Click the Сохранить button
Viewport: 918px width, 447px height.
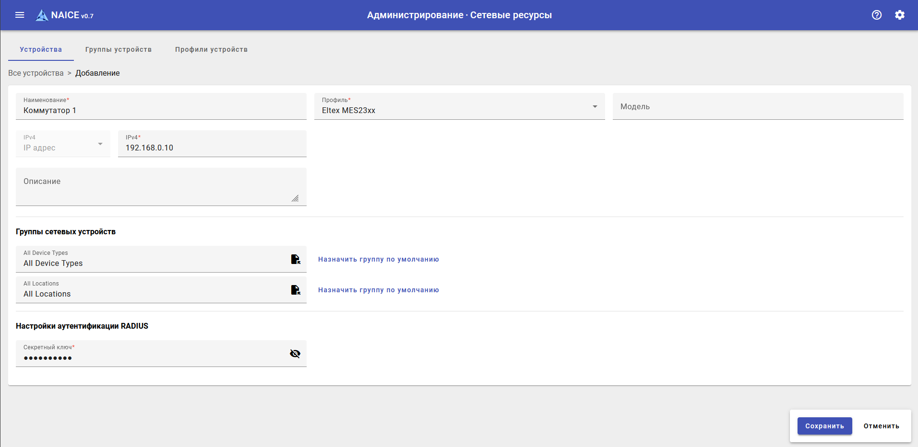(824, 426)
